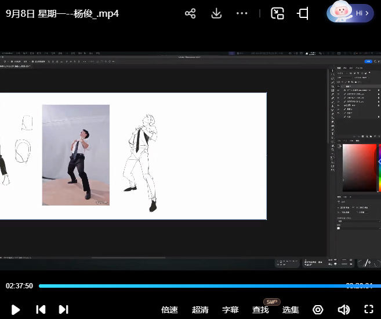The image size is (381, 319).
Task: Click the circular settings icon beside 选集
Action: [318, 310]
